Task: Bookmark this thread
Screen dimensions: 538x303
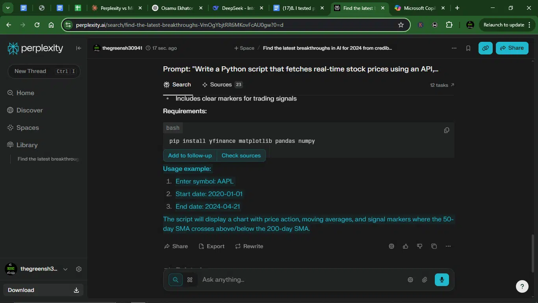Action: click(x=468, y=48)
